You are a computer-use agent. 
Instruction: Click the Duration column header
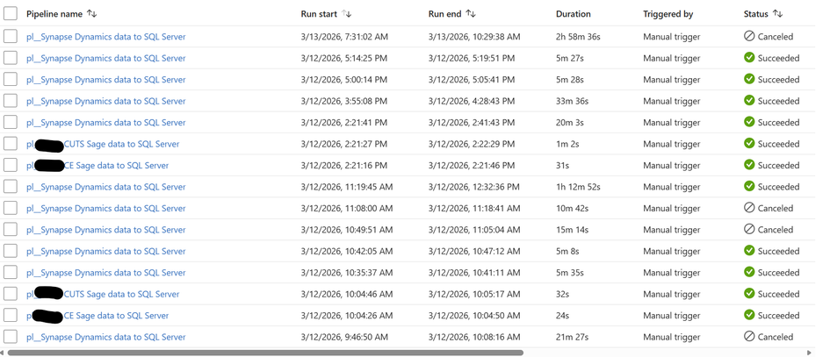point(573,14)
